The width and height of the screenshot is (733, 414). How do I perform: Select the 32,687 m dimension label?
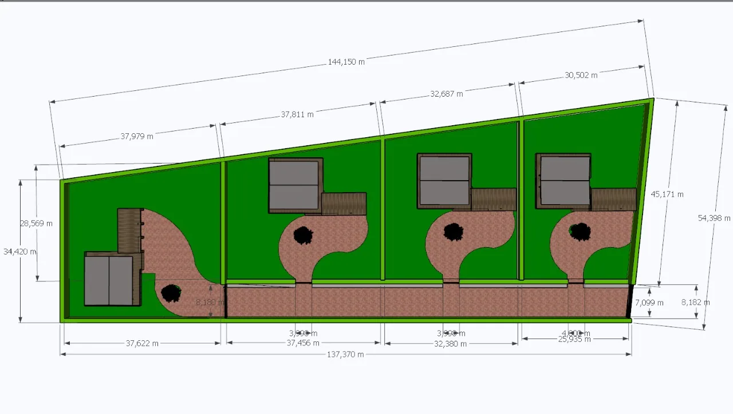447,94
